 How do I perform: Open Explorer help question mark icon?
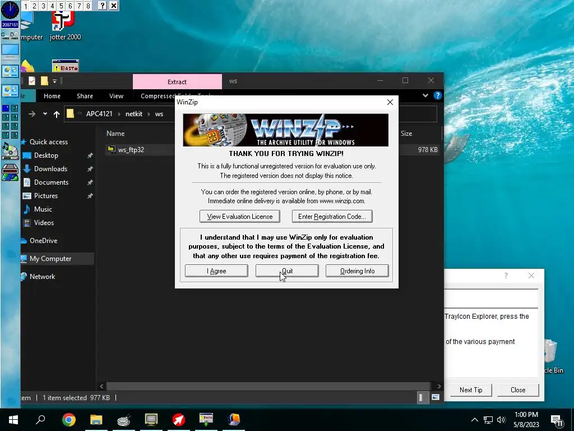click(x=437, y=95)
